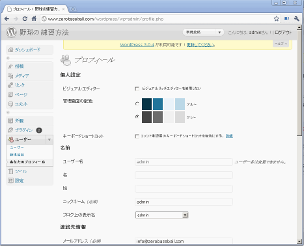Open ダッシュボード menu
This screenshot has width=304, height=246.
[x=27, y=49]
